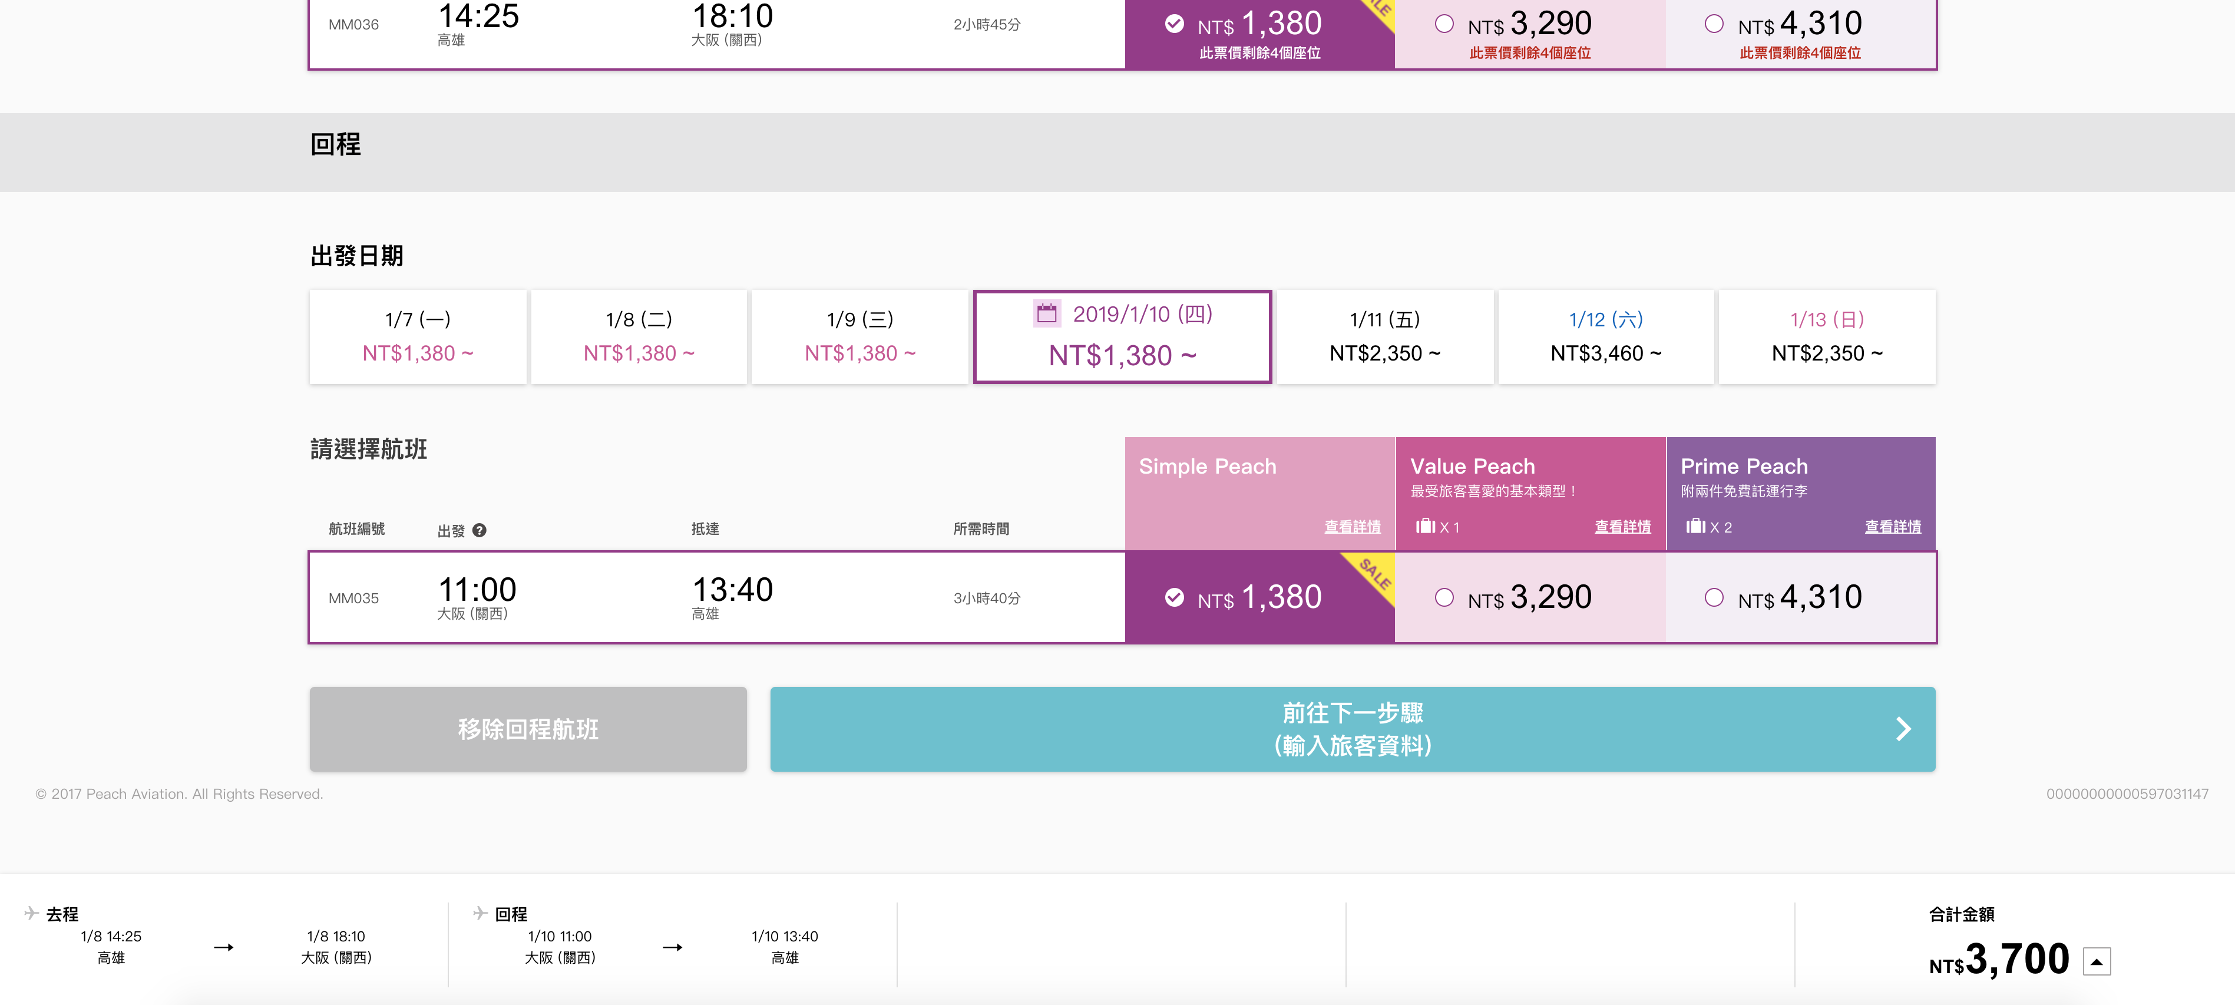The height and width of the screenshot is (1005, 2235).
Task: Click the help question mark next to 出發
Action: pyautogui.click(x=479, y=530)
